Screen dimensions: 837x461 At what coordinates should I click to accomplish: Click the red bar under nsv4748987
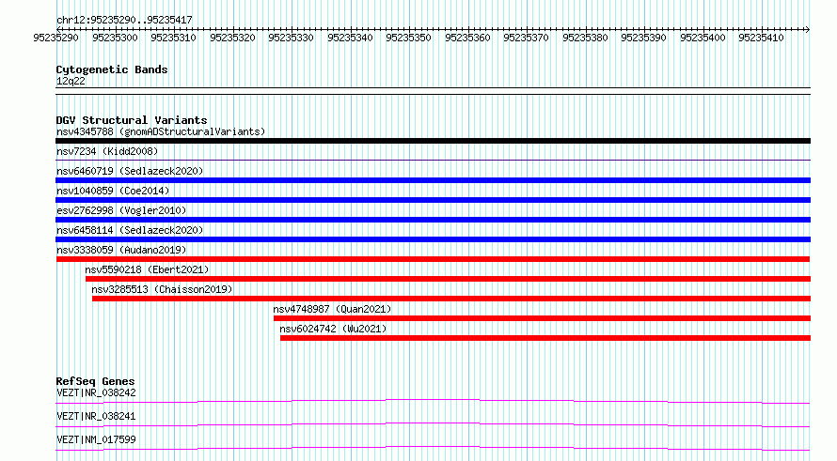coord(543,318)
